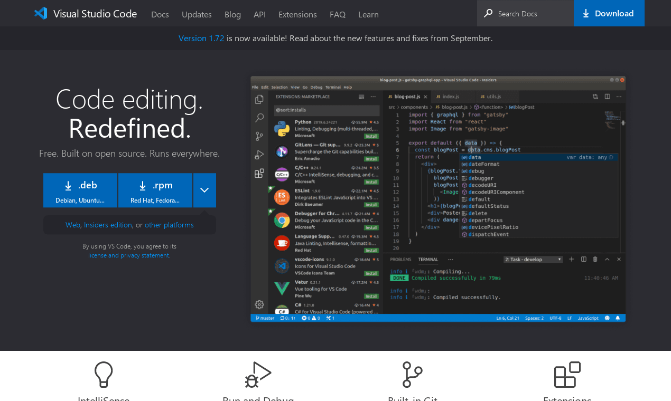Click the magnifier icon in Search Docs
The image size is (671, 401).
click(x=488, y=13)
